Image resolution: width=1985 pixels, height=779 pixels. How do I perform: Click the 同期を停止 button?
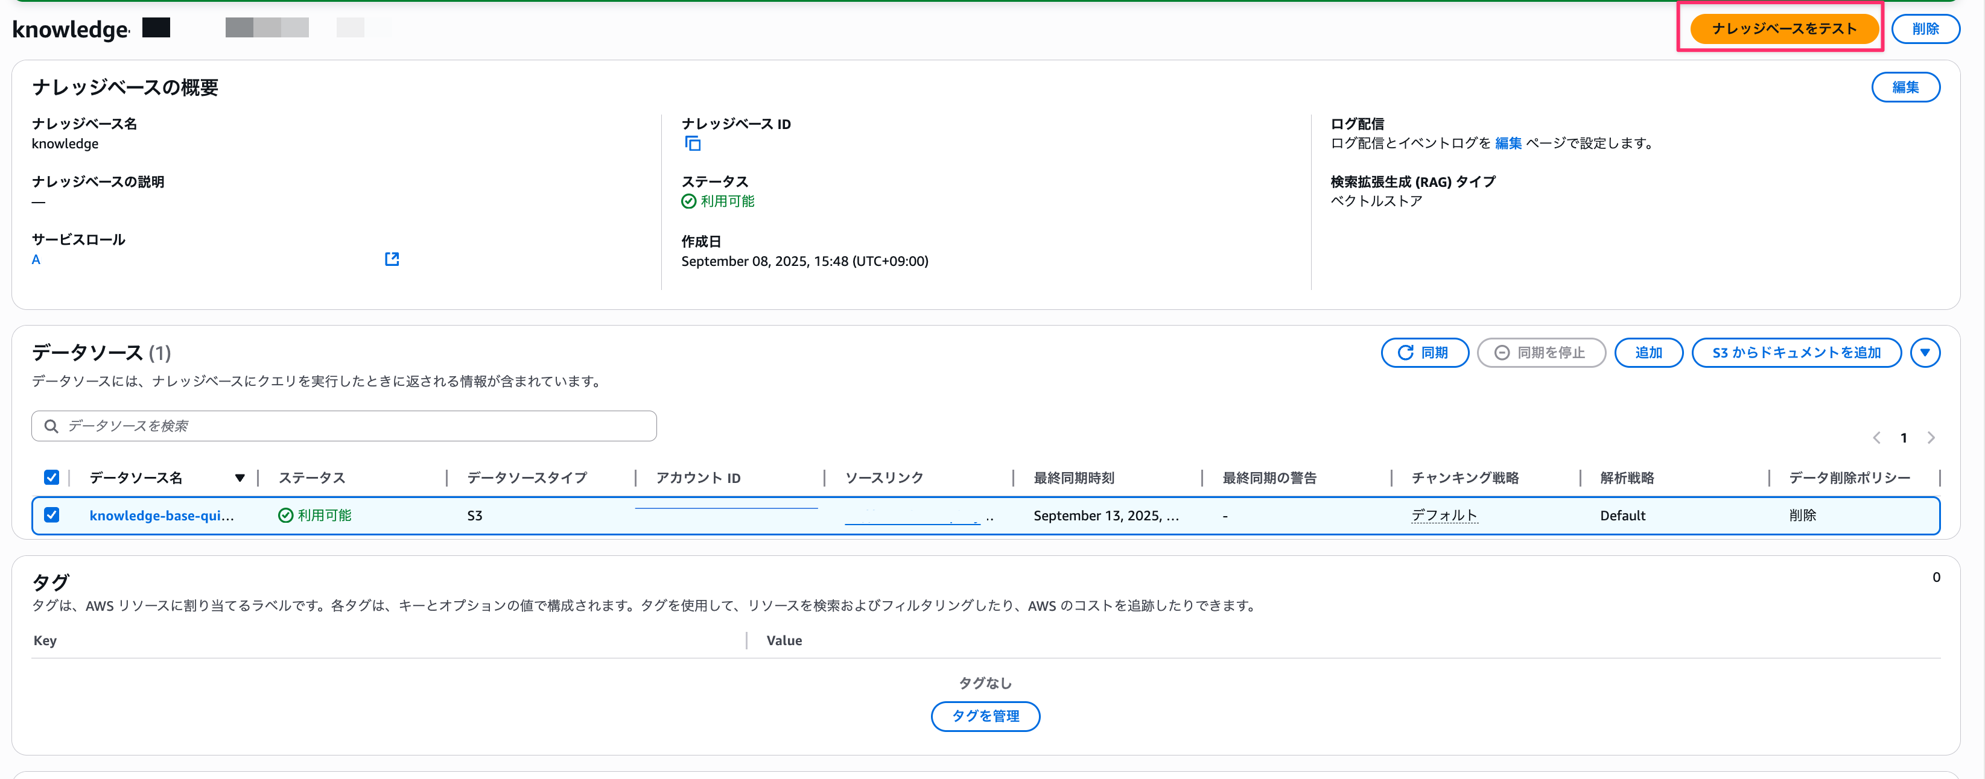(x=1540, y=353)
